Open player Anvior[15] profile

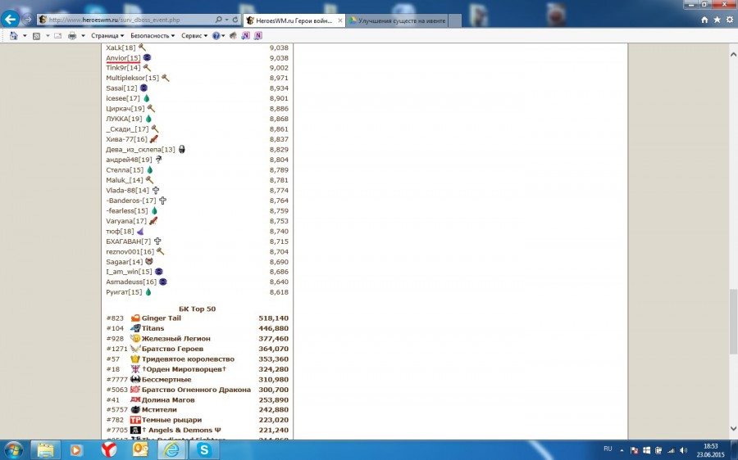click(x=123, y=58)
